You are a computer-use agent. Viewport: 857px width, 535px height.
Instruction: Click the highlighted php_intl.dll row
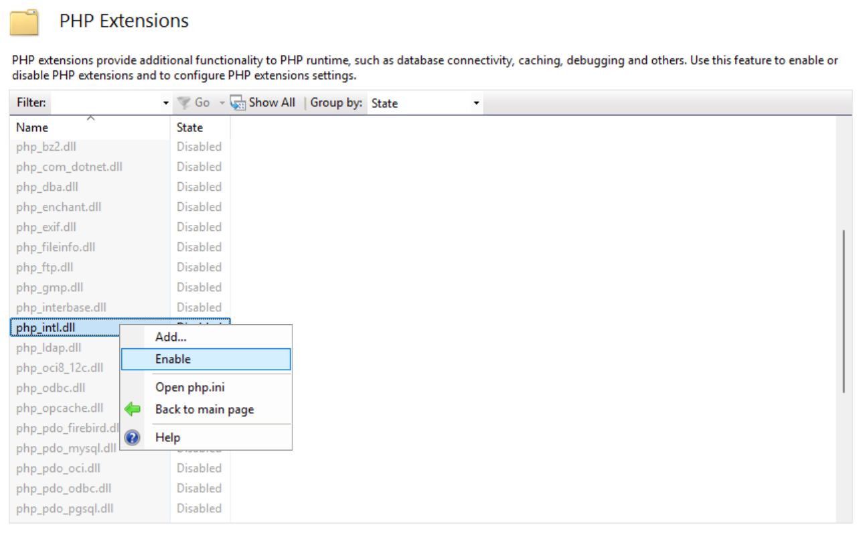[65, 327]
